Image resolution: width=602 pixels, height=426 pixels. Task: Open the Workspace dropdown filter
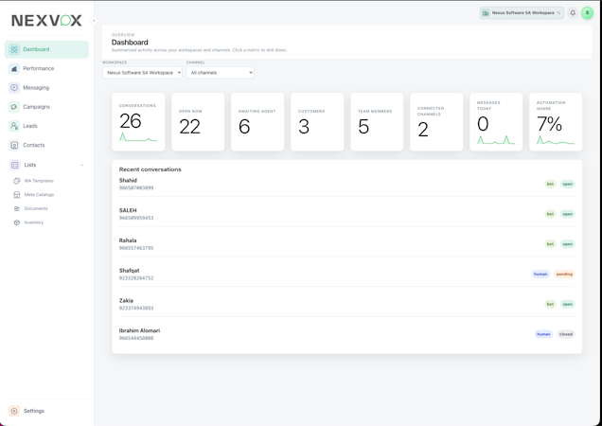[x=142, y=73]
